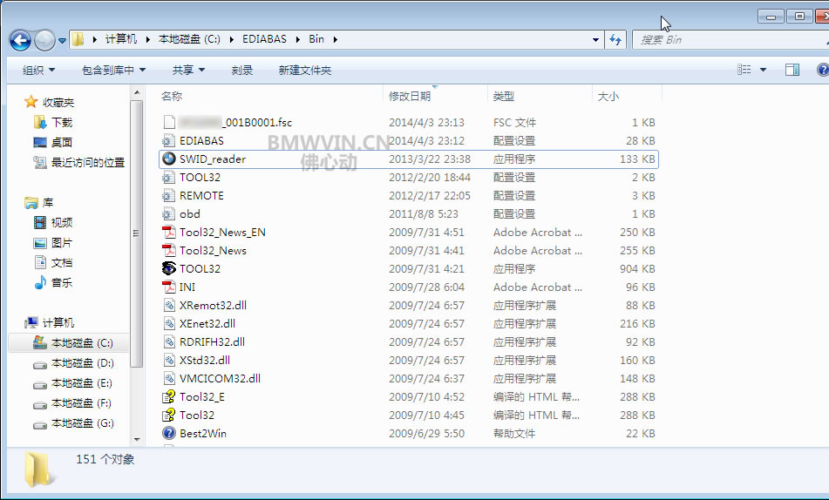
Task: Select the RDRIFH32.dll file icon
Action: [168, 342]
